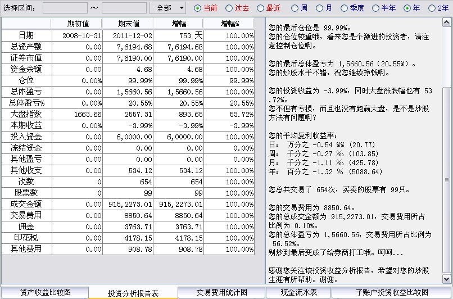The width and height of the screenshot is (453, 299).
Task: Switch to 资产收益比较图 tab
Action: coord(45,292)
